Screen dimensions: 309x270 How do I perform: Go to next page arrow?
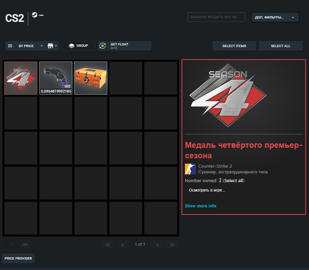tap(157, 245)
